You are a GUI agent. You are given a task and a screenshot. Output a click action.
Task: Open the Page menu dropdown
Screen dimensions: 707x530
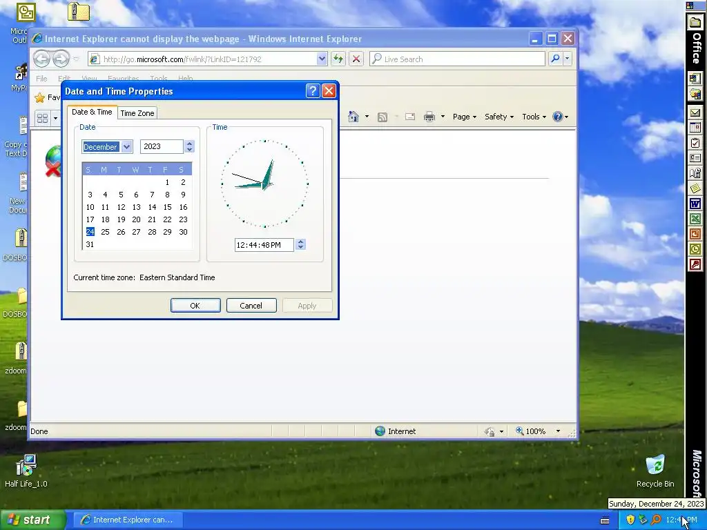(x=465, y=117)
